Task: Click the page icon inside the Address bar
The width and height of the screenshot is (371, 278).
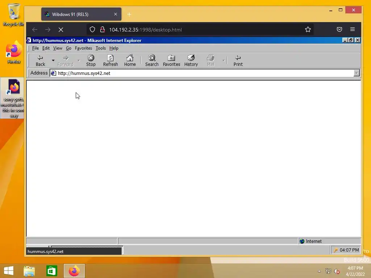Action: tap(54, 73)
